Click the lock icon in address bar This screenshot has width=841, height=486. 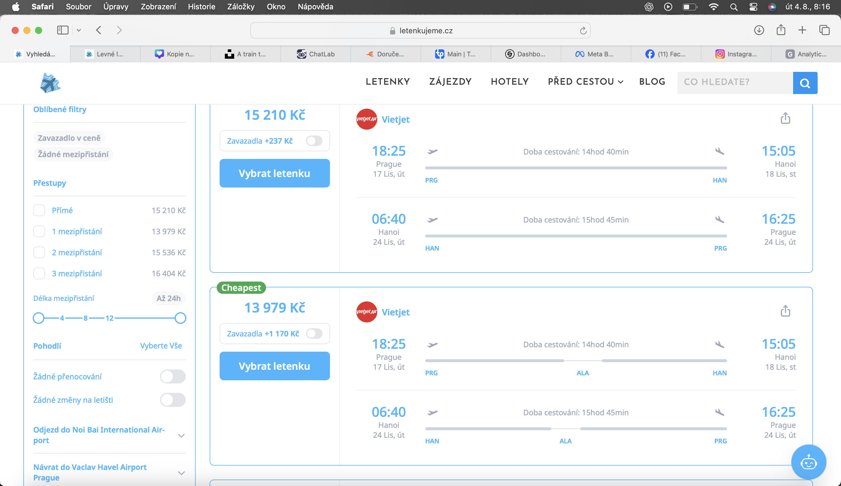[x=392, y=31]
